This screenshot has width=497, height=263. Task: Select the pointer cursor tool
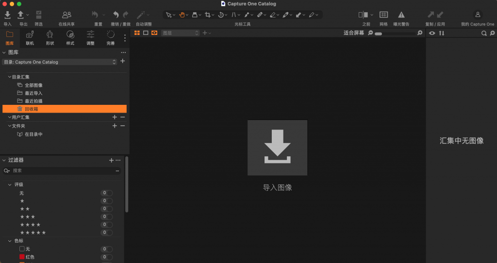168,15
